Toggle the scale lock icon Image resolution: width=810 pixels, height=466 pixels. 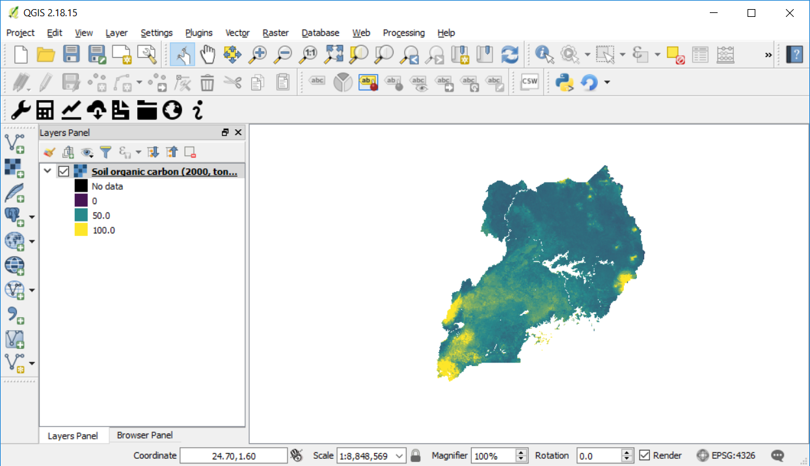pyautogui.click(x=416, y=456)
